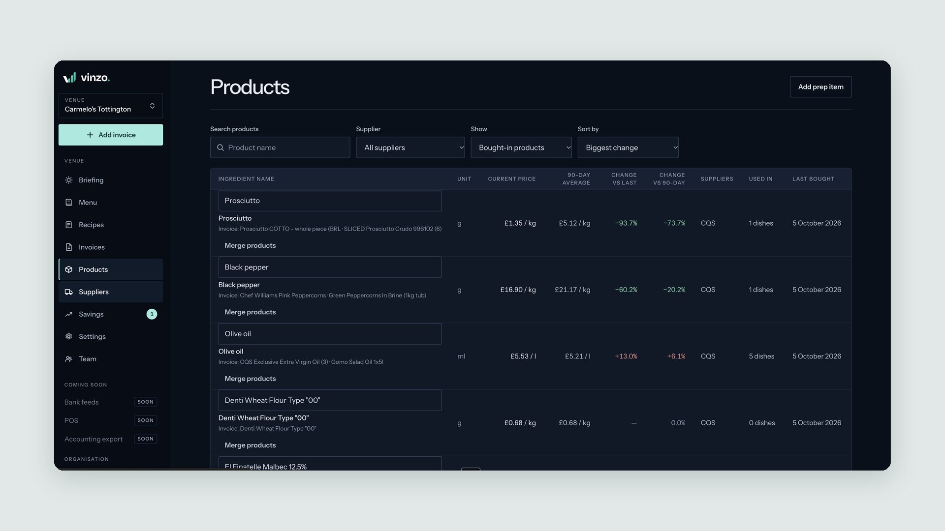
Task: Edit the Denti Wheat Flour name field
Action: [330, 400]
